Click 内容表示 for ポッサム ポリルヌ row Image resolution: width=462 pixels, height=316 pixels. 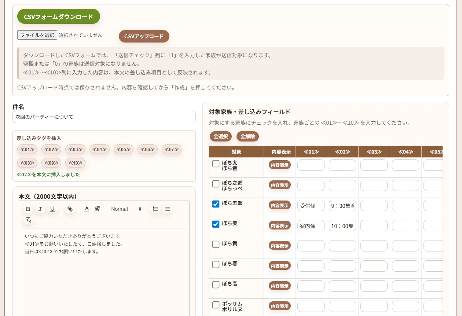tap(280, 306)
